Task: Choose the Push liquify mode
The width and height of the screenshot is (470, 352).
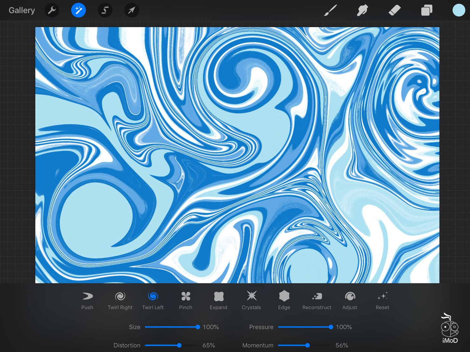Action: 87,300
